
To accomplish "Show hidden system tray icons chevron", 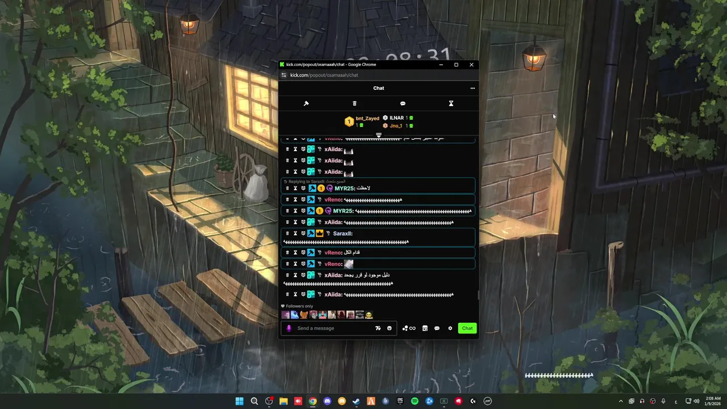I will 621,401.
